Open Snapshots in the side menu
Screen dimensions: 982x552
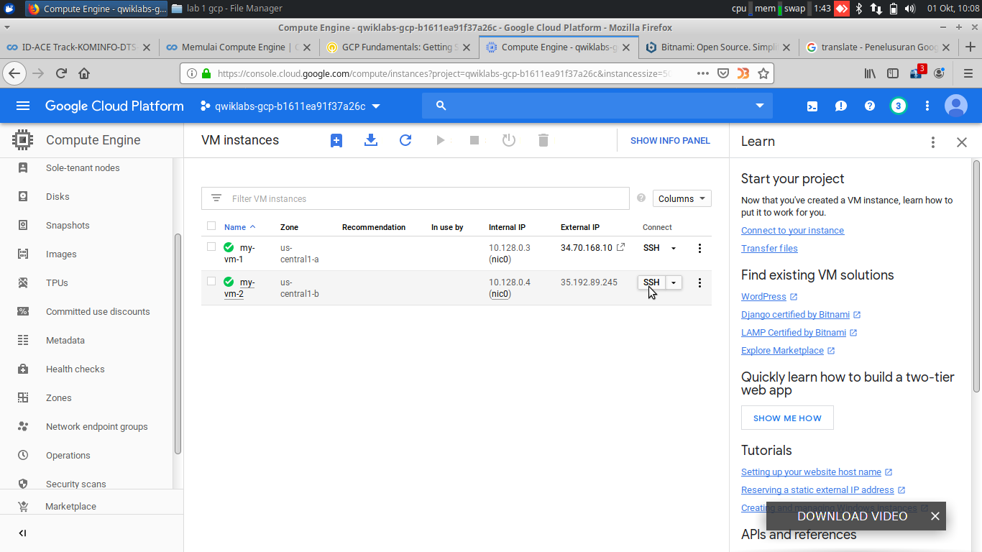(x=68, y=226)
